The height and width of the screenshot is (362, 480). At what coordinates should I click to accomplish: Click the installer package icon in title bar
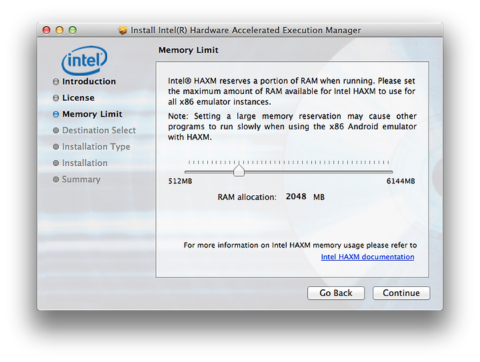(x=123, y=30)
